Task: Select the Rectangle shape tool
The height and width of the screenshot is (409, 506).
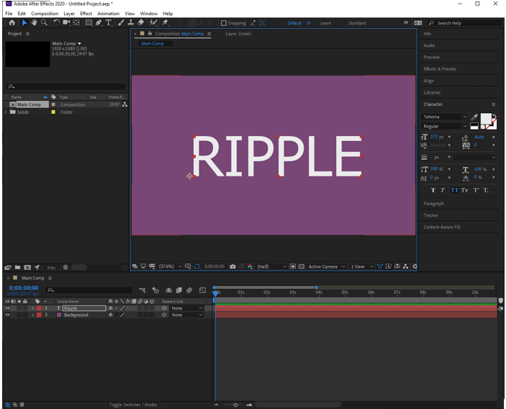Action: point(89,22)
